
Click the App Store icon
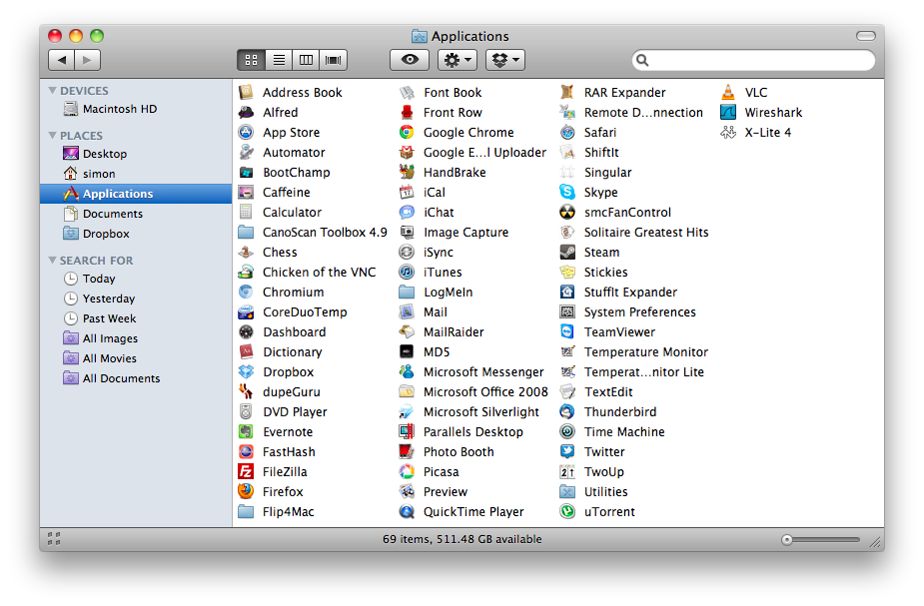click(x=246, y=133)
